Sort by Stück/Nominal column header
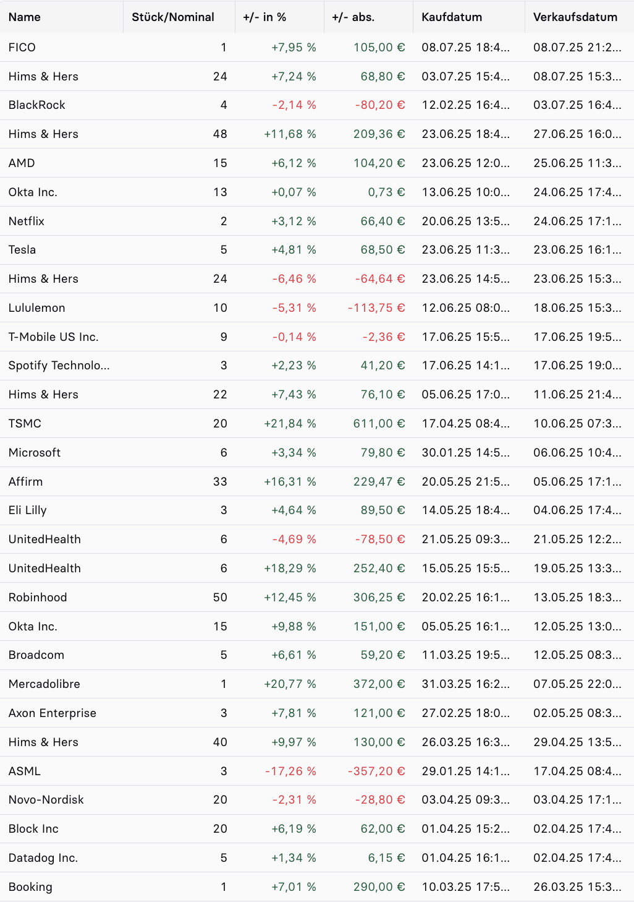Image resolution: width=634 pixels, height=902 pixels. pos(179,17)
